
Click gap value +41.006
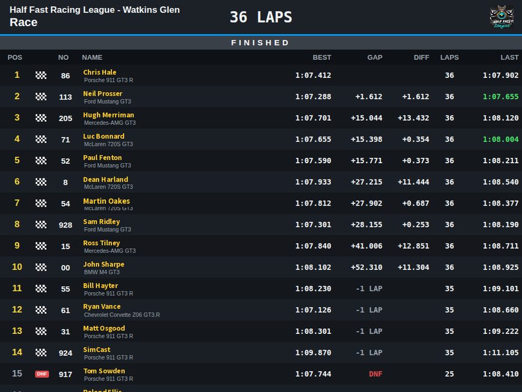[x=367, y=246]
